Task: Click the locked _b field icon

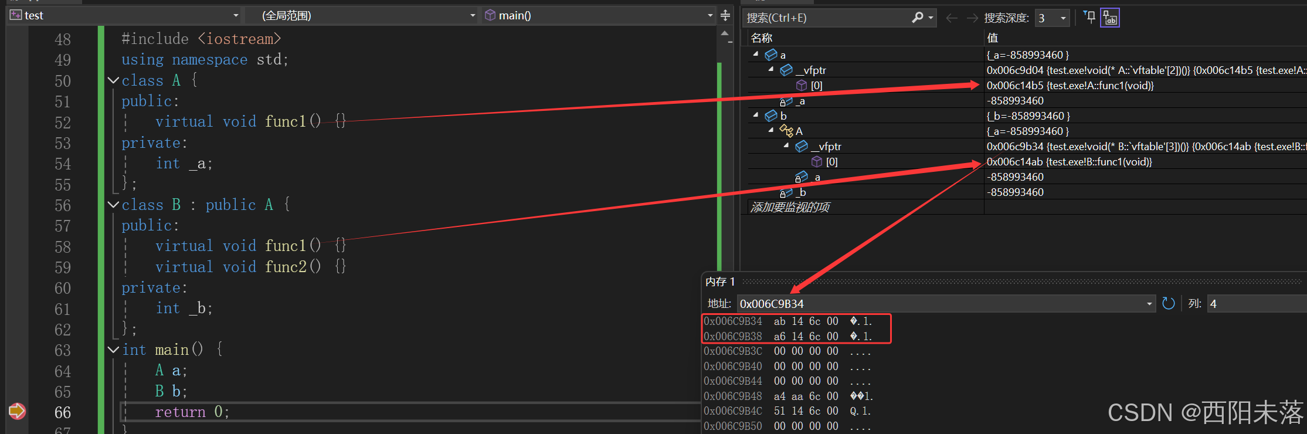Action: 786,192
